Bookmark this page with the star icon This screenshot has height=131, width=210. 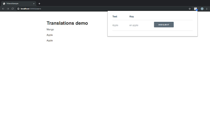(x=190, y=9)
